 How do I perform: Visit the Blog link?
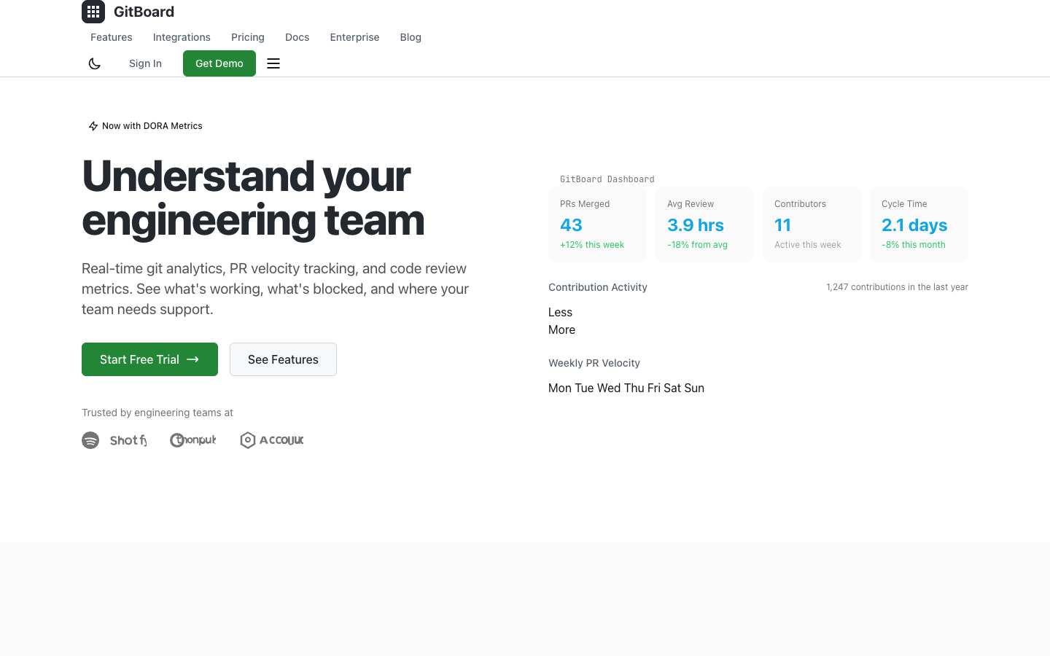pos(411,37)
